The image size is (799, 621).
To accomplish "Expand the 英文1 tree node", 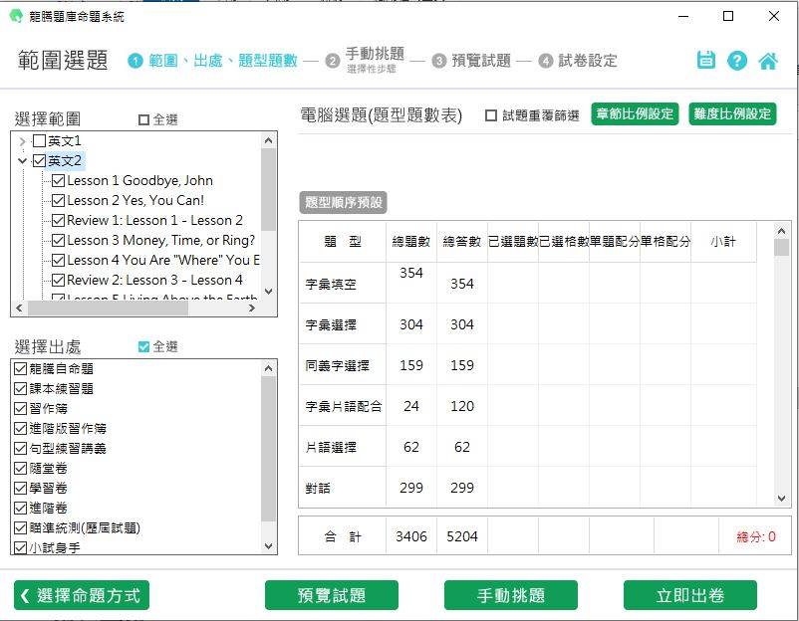I will (x=22, y=141).
